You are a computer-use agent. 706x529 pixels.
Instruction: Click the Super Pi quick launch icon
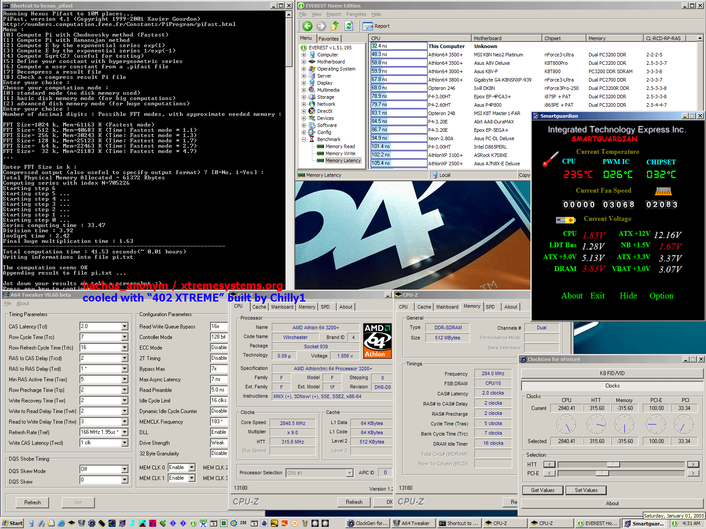coord(203,523)
